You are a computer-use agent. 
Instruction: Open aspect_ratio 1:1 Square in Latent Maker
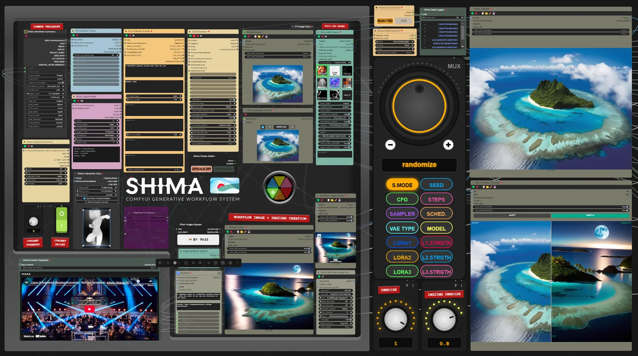(97, 132)
